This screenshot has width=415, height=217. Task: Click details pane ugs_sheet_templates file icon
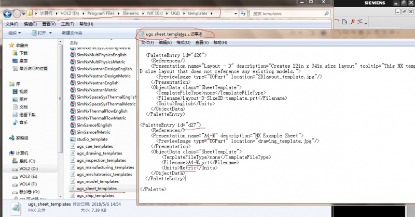(16, 208)
